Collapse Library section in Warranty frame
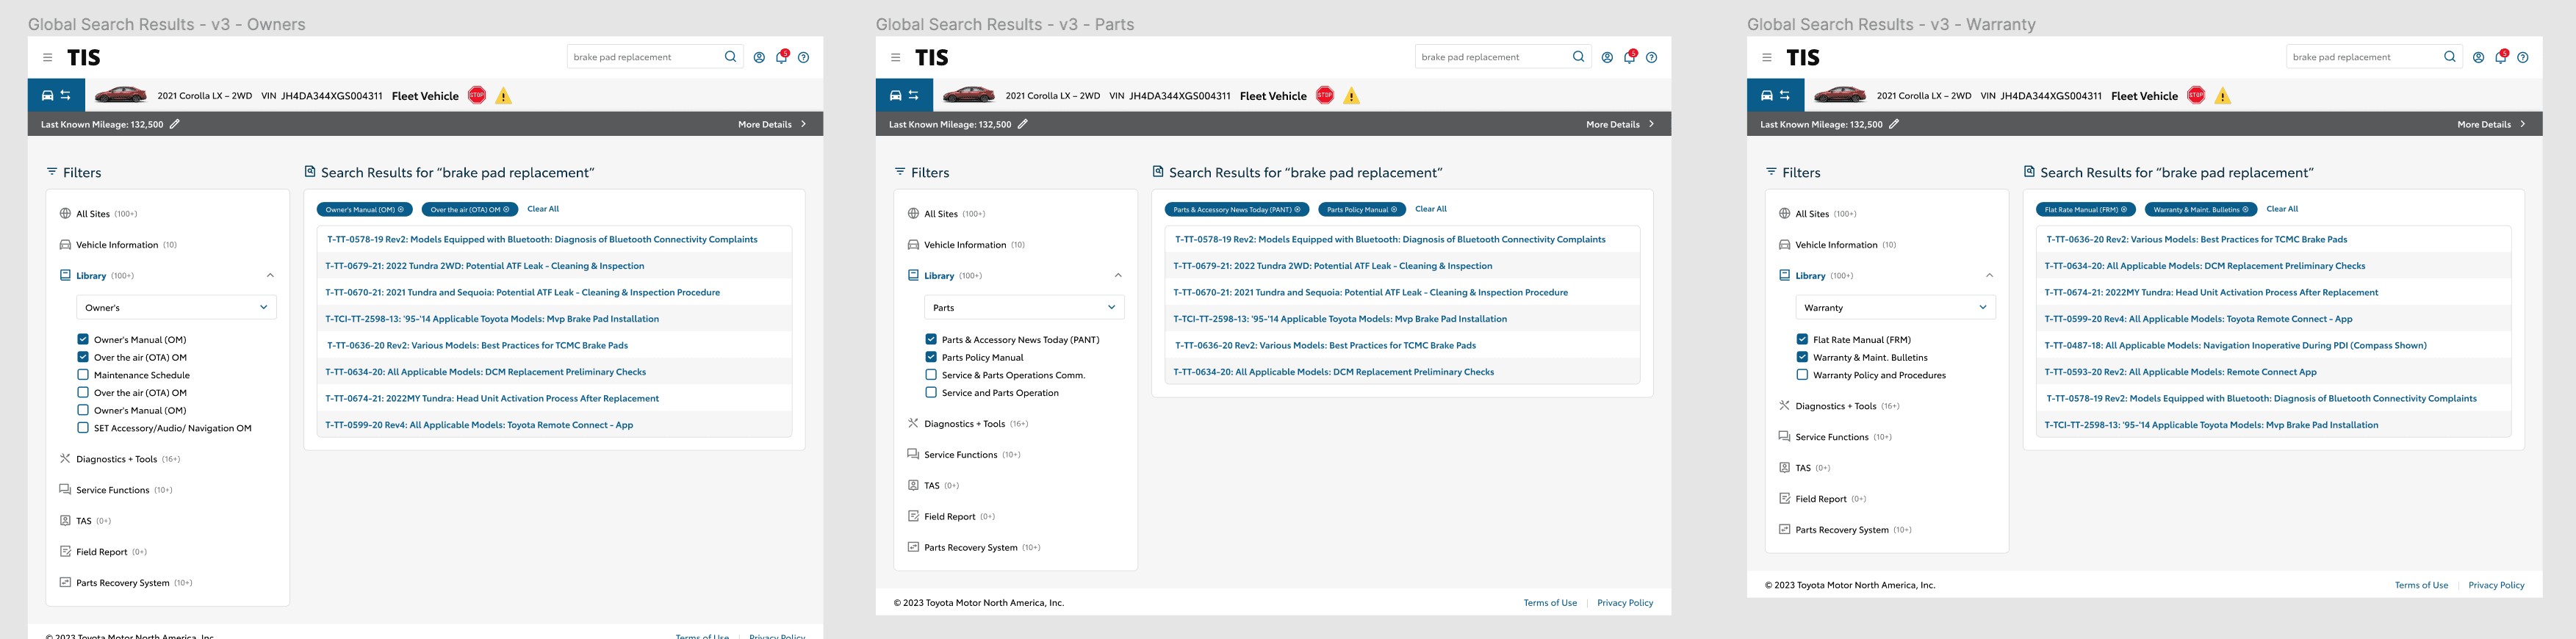 1989,275
